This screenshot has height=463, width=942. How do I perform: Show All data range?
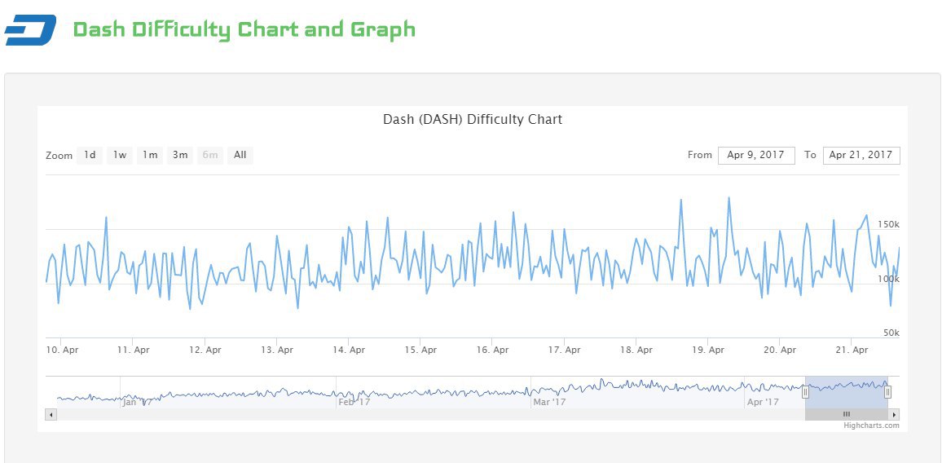tap(240, 155)
